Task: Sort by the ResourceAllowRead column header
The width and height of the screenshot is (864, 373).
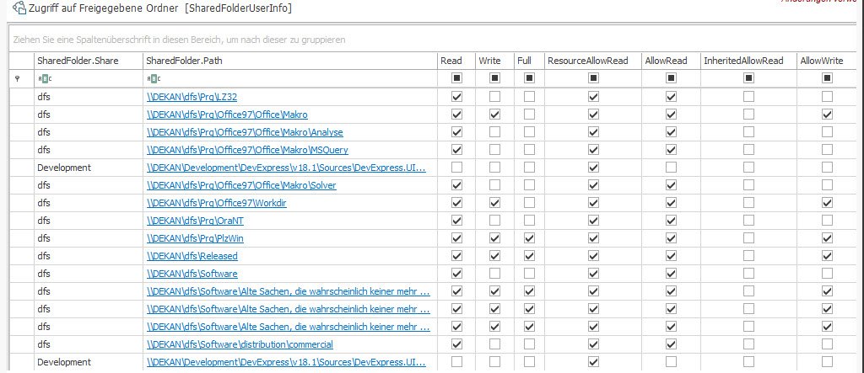Action: (x=591, y=61)
